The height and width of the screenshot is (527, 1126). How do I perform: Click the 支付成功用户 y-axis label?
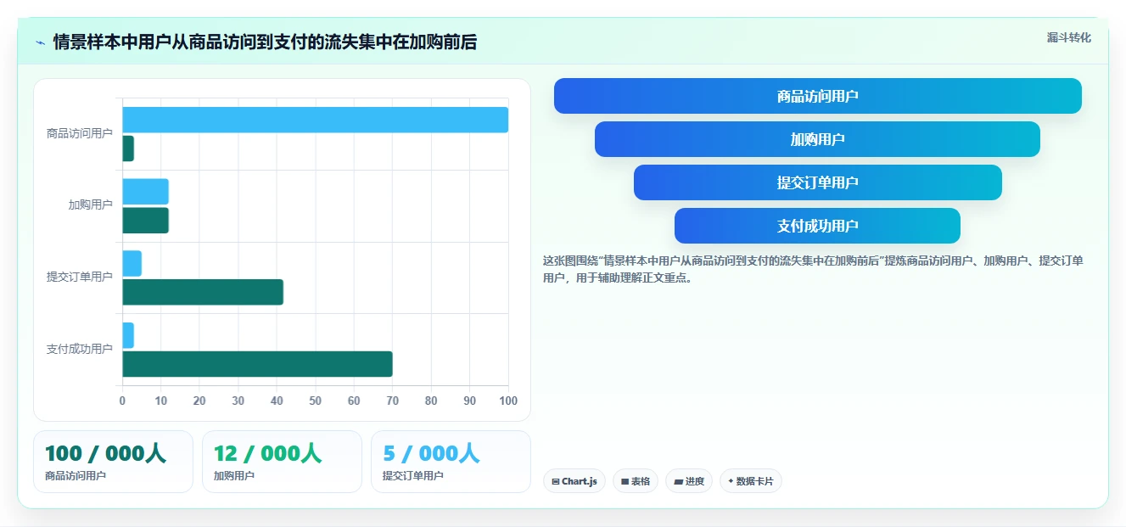pyautogui.click(x=80, y=349)
